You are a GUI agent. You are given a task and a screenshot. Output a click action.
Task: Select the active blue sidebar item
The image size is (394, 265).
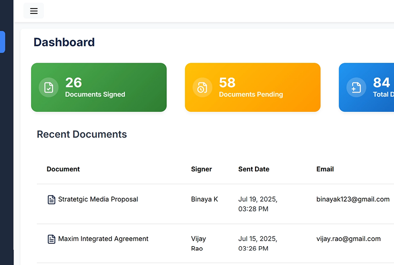pyautogui.click(x=3, y=42)
